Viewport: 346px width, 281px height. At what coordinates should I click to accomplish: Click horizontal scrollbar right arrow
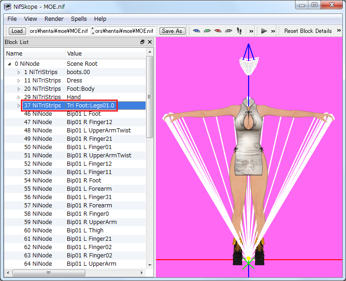click(141, 273)
